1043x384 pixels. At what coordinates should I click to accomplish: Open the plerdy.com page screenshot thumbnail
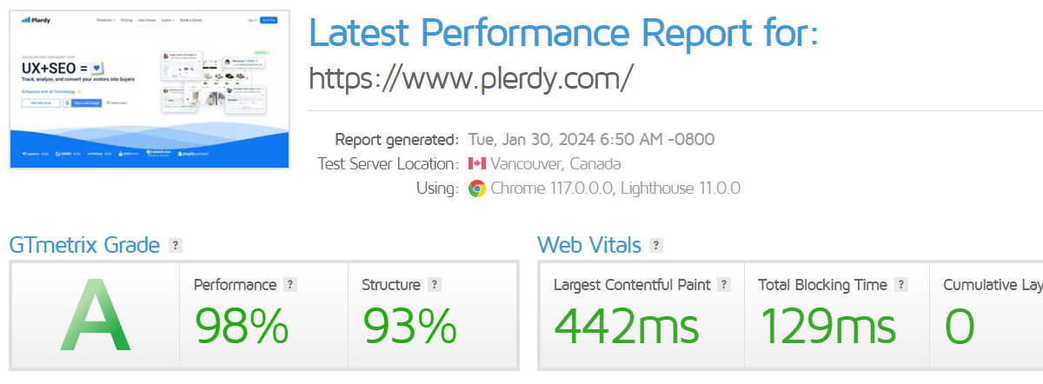[x=149, y=88]
